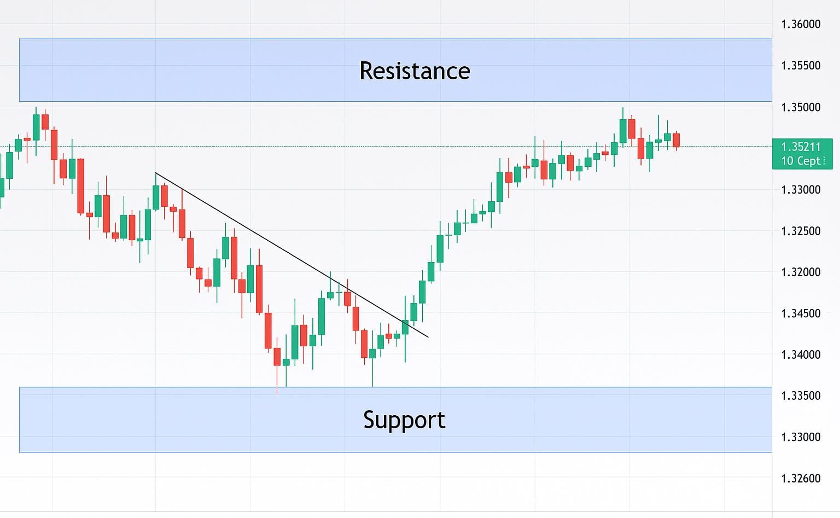Select the last red candle on chart
This screenshot has height=518, width=840.
(x=676, y=140)
